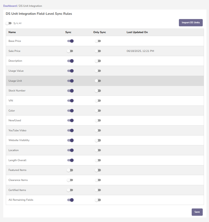Disable the VIN Sync toggle

click(70, 101)
